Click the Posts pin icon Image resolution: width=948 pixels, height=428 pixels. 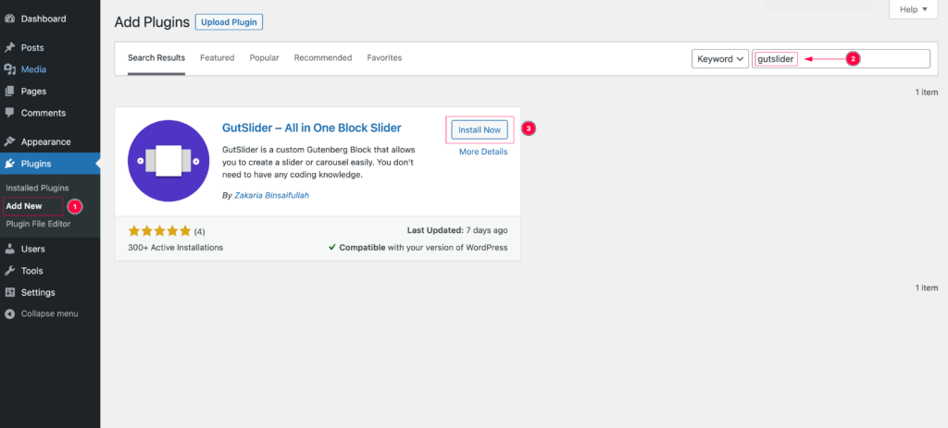coord(9,47)
